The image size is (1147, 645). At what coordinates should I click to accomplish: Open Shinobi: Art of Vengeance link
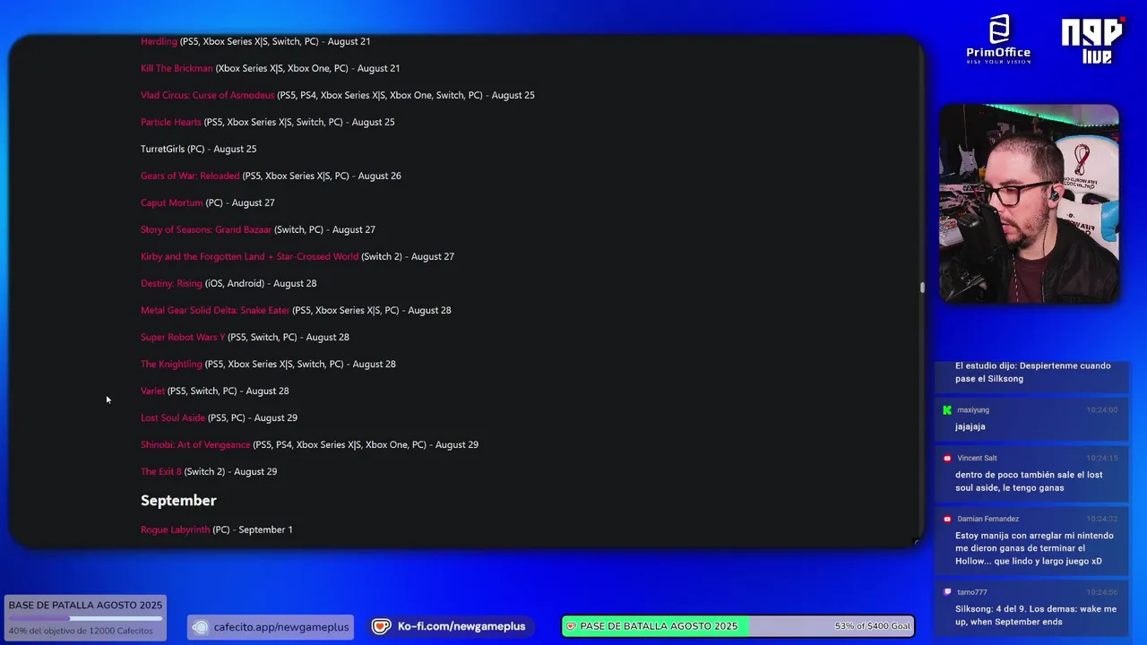tap(195, 444)
